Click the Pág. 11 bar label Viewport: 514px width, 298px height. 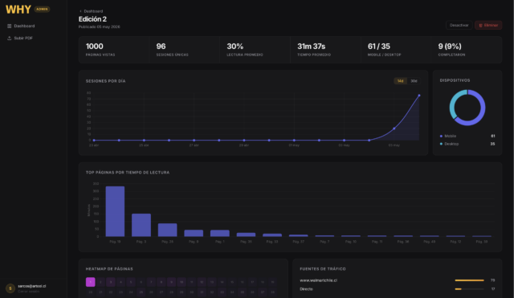point(377,242)
